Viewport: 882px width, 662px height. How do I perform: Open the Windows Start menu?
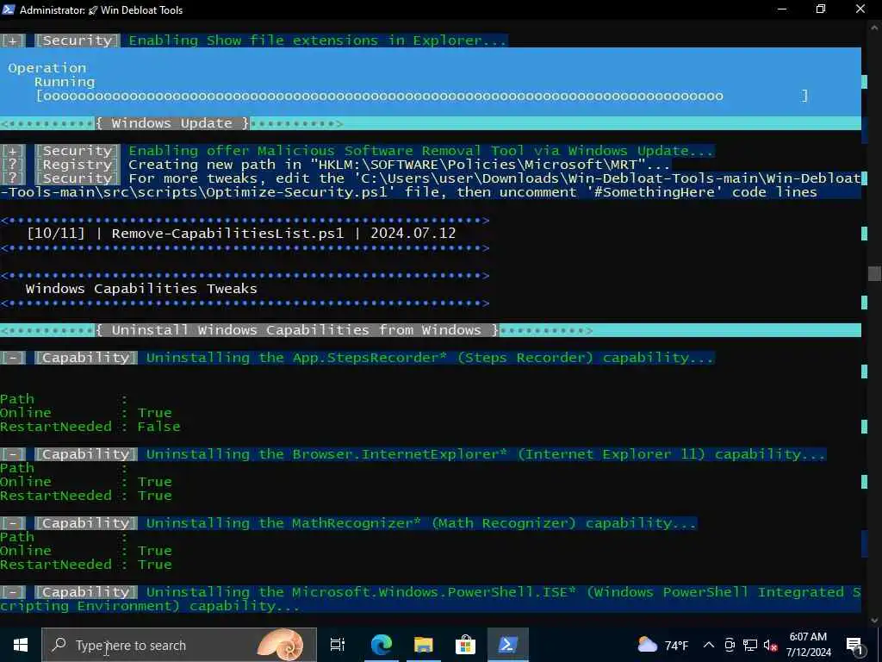(21, 645)
